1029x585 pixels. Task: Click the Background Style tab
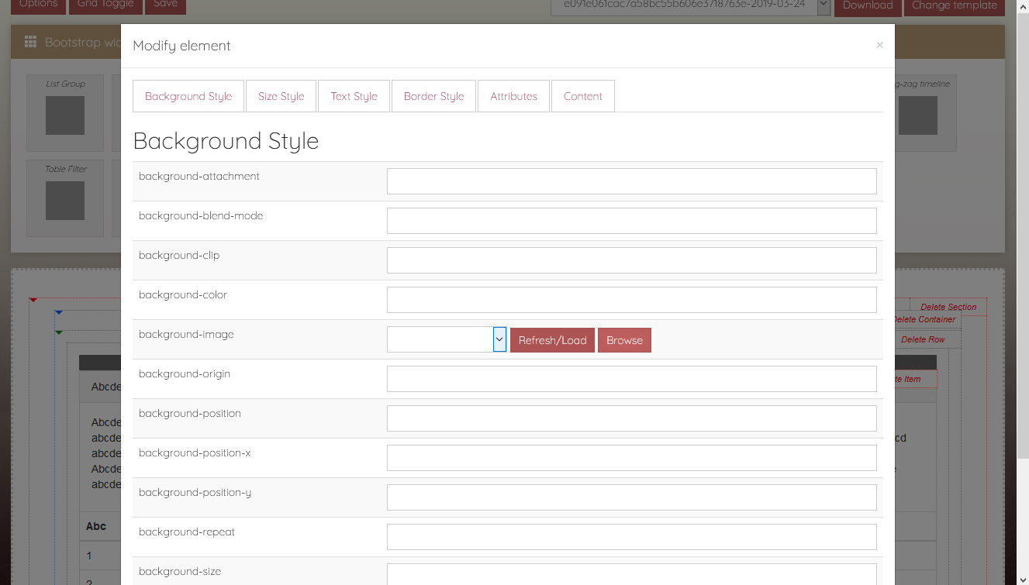tap(188, 96)
